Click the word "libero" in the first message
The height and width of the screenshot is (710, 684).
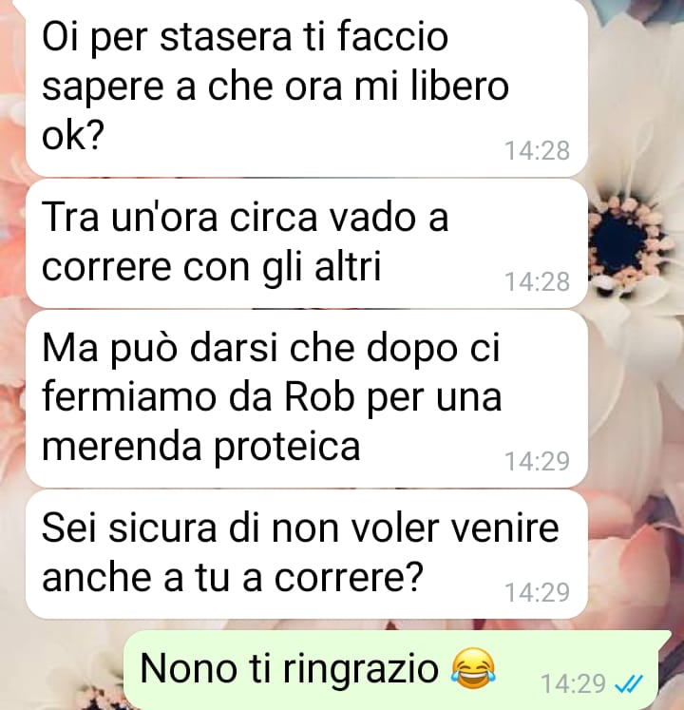tap(460, 86)
